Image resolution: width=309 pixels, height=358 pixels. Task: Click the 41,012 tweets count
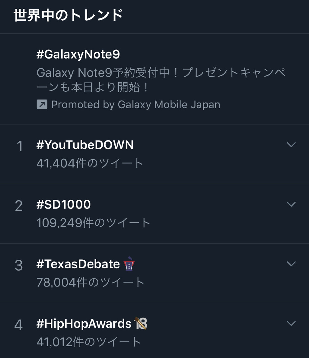click(89, 342)
